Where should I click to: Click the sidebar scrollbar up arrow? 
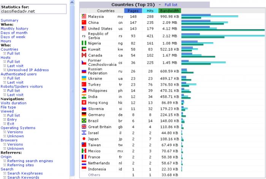[72, 2]
